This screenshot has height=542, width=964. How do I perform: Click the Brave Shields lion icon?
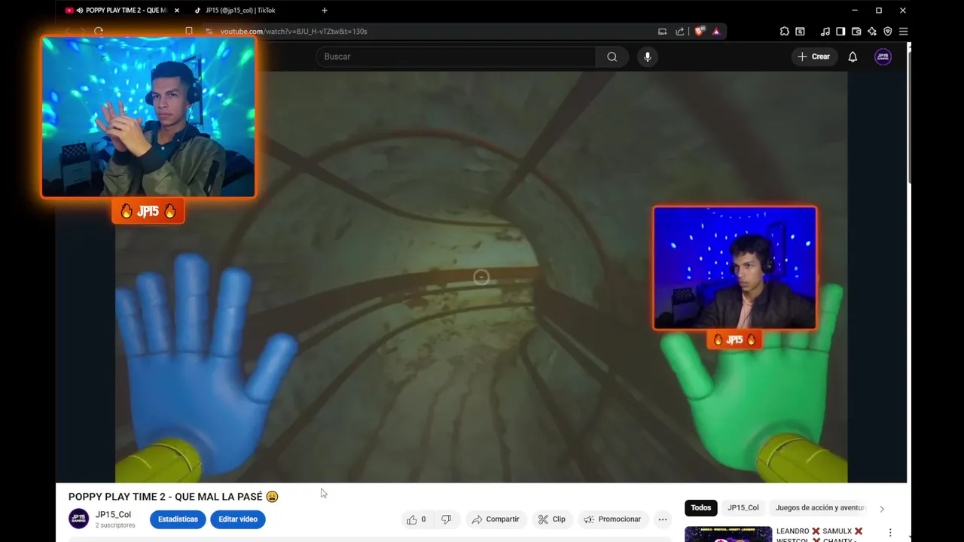coord(700,32)
